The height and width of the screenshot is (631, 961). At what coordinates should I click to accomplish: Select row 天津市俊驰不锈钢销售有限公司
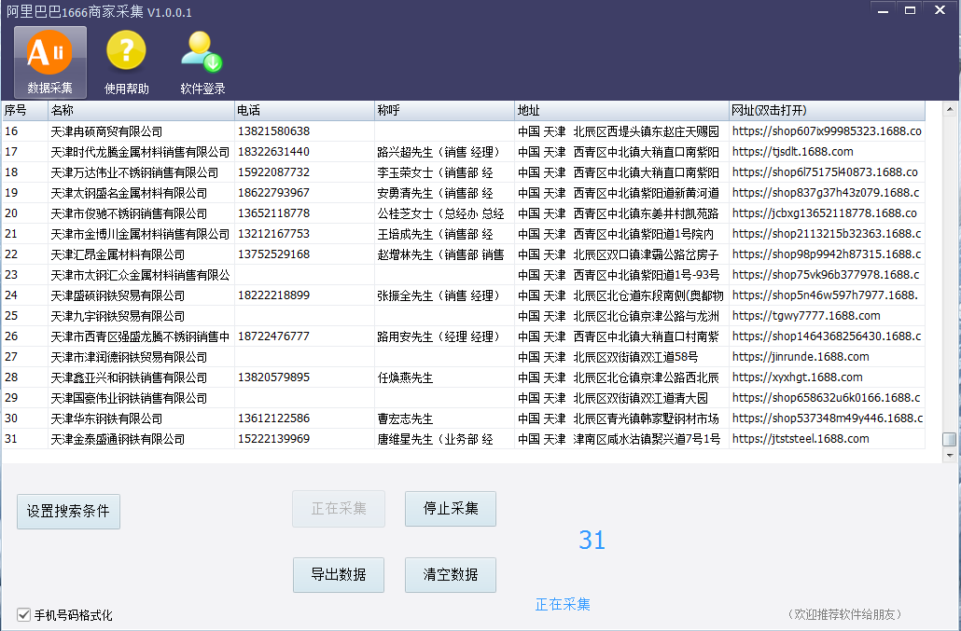[x=464, y=213]
